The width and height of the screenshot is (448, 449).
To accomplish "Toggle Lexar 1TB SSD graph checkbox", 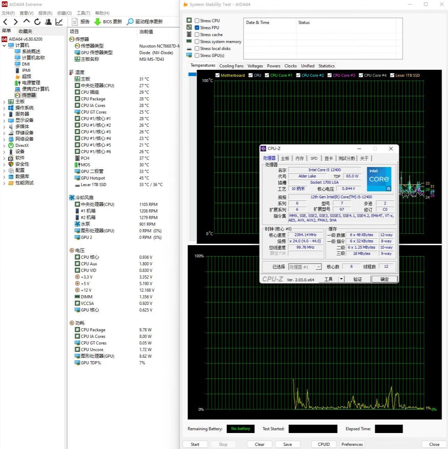I will point(392,75).
